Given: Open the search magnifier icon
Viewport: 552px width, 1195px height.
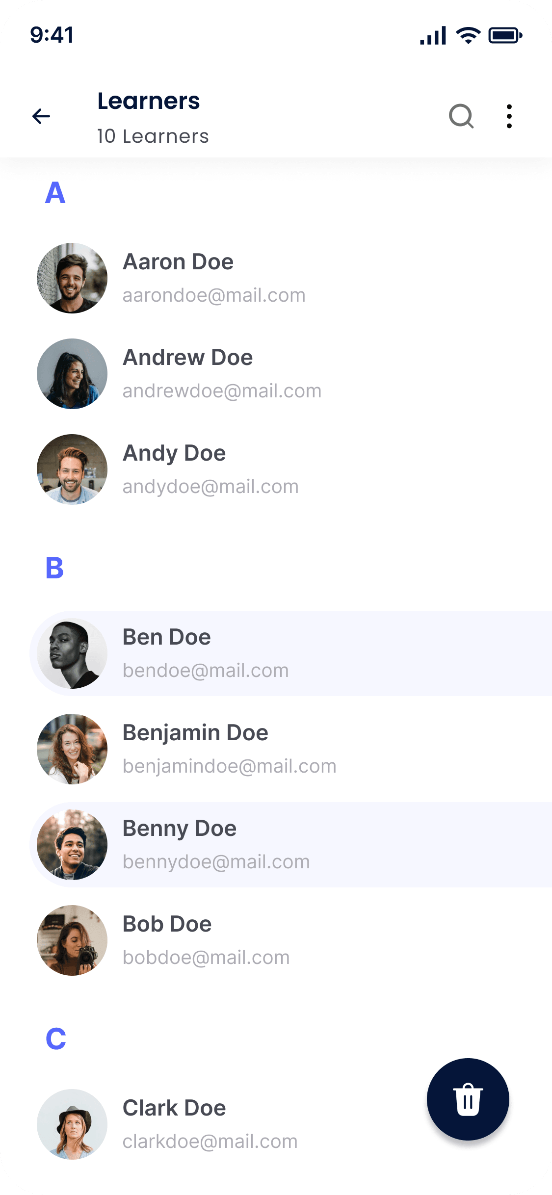Looking at the screenshot, I should 461,116.
